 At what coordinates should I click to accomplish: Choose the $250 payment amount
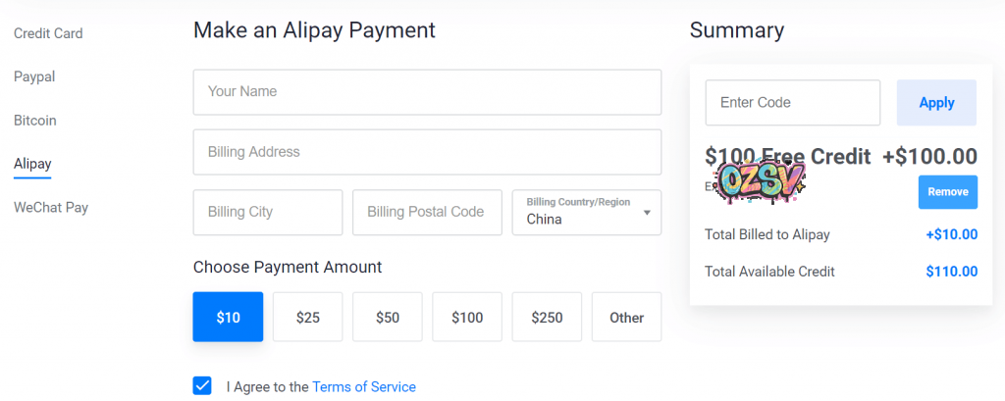(547, 317)
